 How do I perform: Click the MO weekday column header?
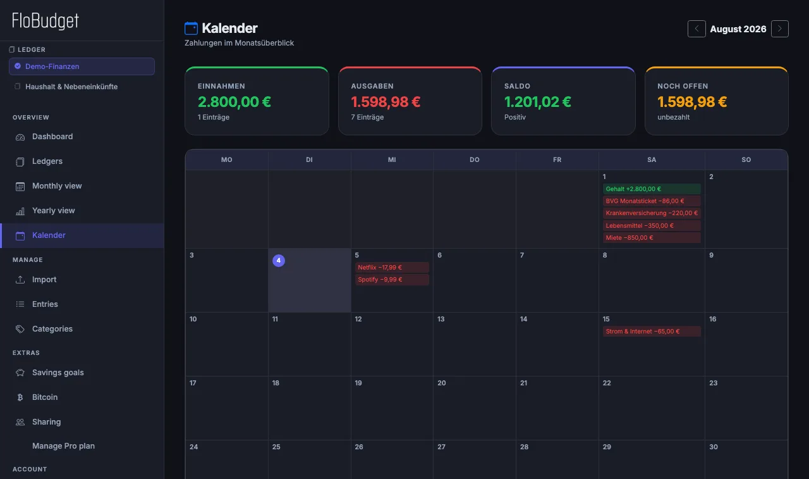[x=227, y=160]
